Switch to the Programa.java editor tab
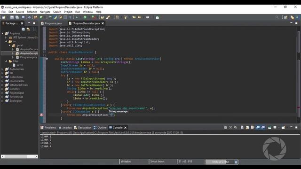Viewport: 301px width, 169px height. [x=51, y=23]
